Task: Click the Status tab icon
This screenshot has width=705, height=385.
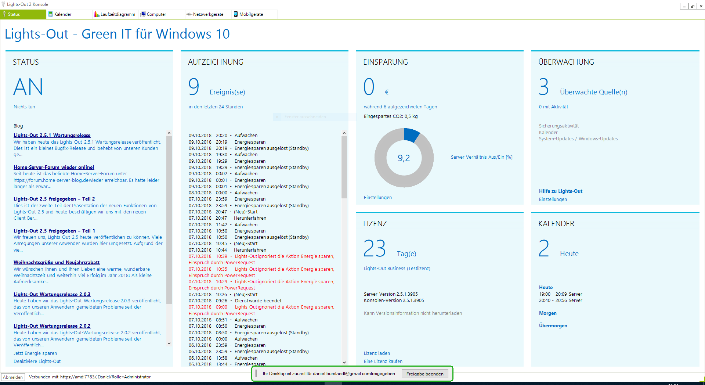Action: pyautogui.click(x=4, y=14)
